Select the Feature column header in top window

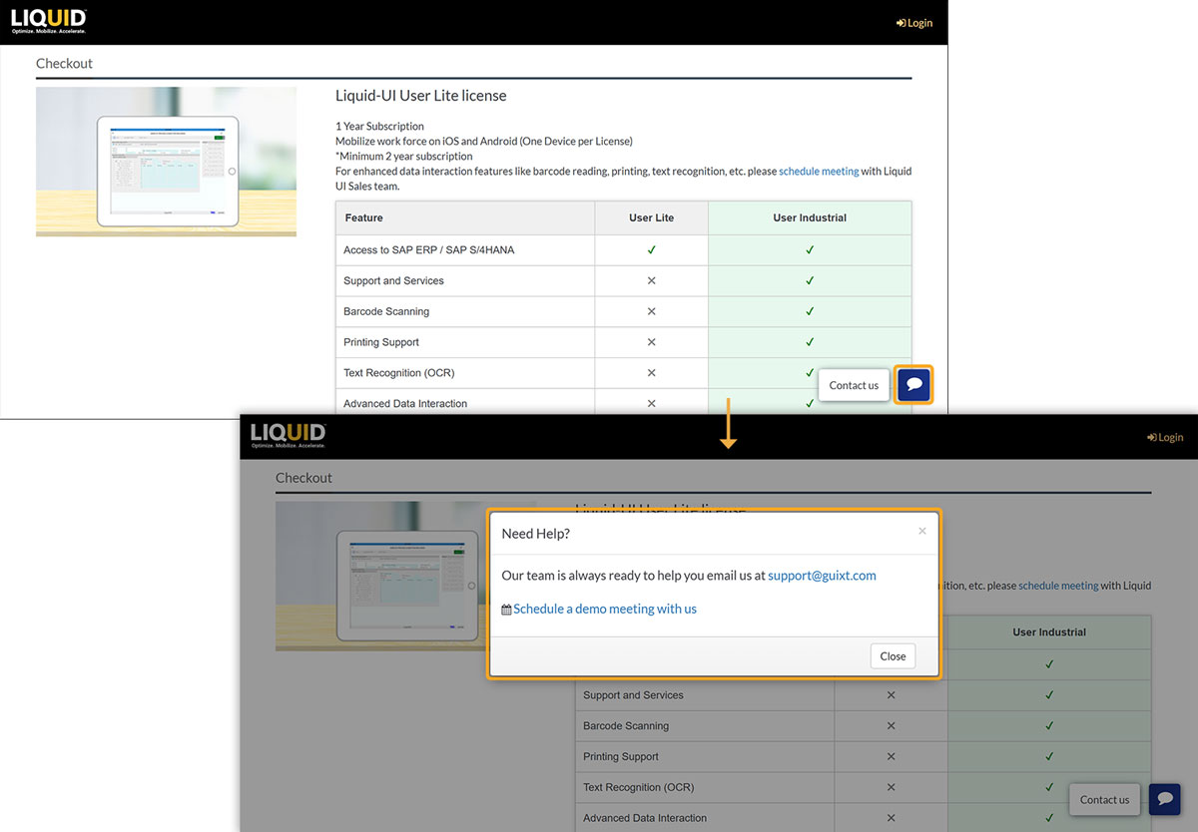(465, 217)
